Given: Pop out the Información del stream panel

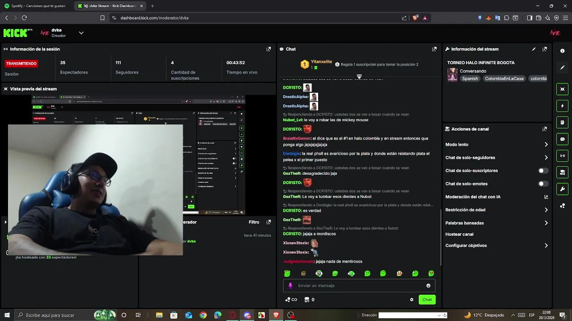Looking at the screenshot, I should (545, 49).
